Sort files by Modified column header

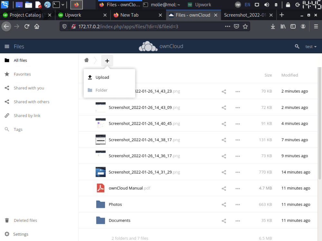(289, 75)
